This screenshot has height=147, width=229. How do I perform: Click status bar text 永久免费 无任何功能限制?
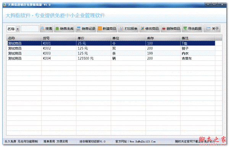pyautogui.click(x=21, y=141)
